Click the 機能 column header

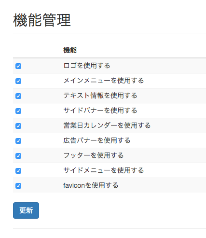70,50
